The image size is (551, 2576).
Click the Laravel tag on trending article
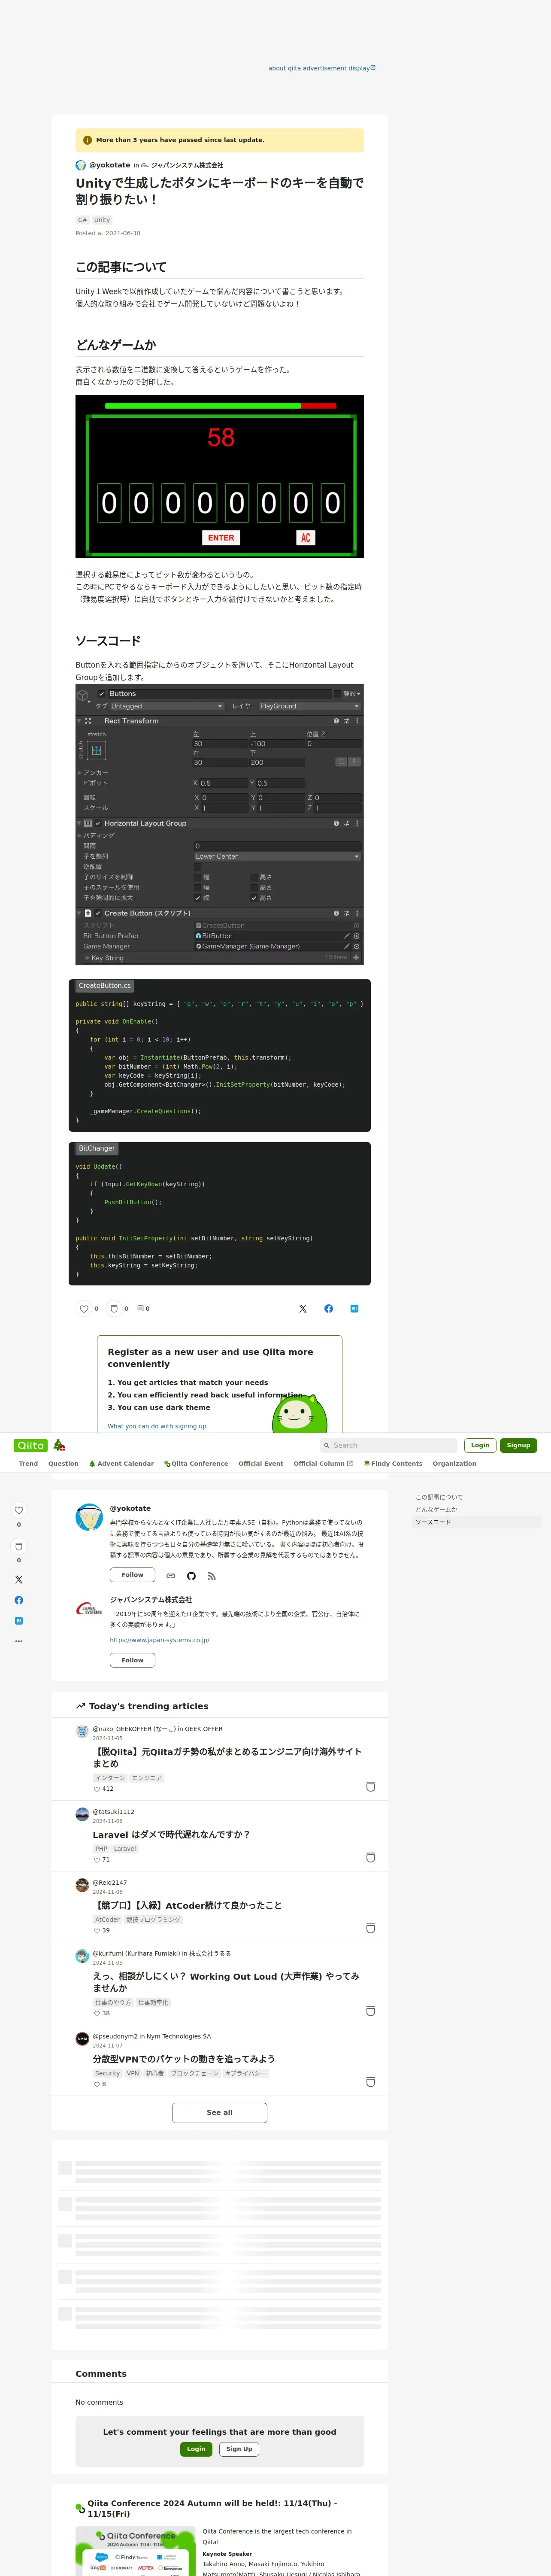pyautogui.click(x=125, y=1849)
